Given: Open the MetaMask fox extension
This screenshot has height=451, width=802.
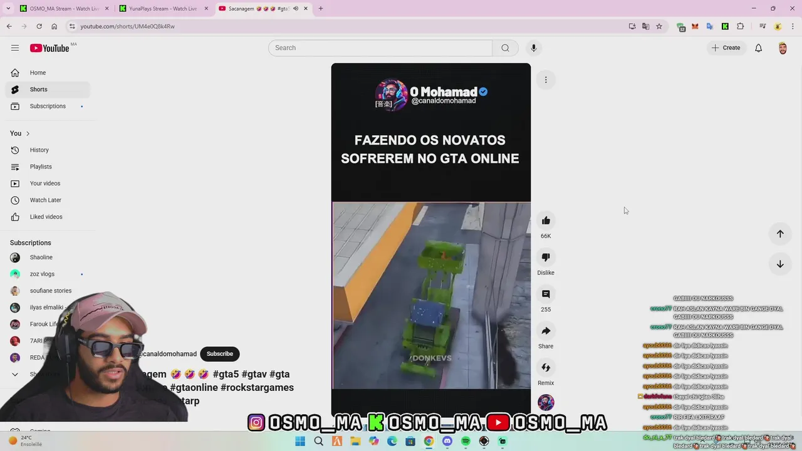Looking at the screenshot, I should [695, 26].
